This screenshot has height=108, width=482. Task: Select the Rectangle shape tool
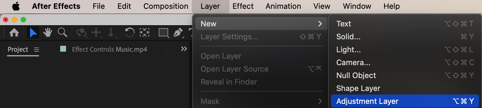pos(163,33)
